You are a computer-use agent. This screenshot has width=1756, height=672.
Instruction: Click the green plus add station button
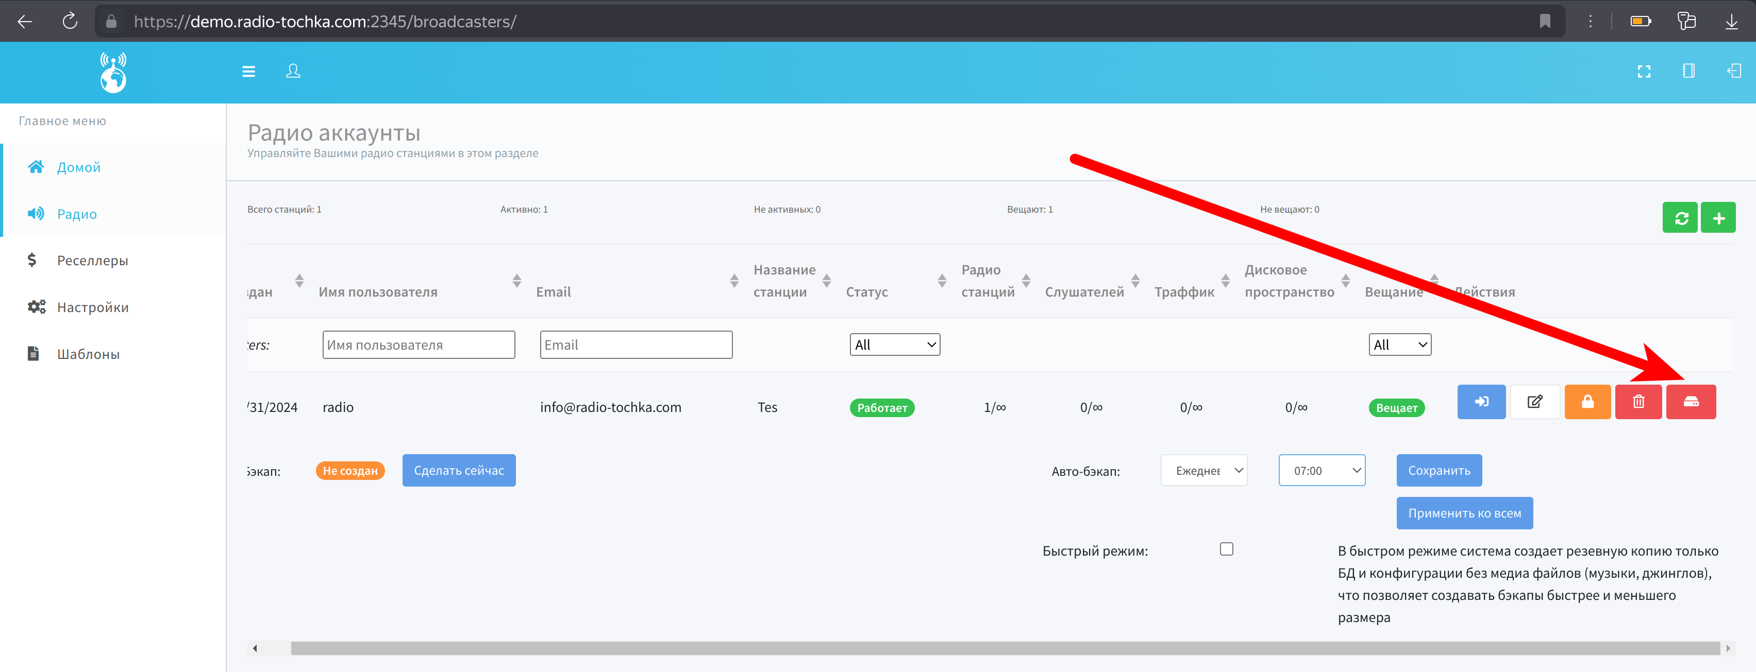coord(1718,218)
